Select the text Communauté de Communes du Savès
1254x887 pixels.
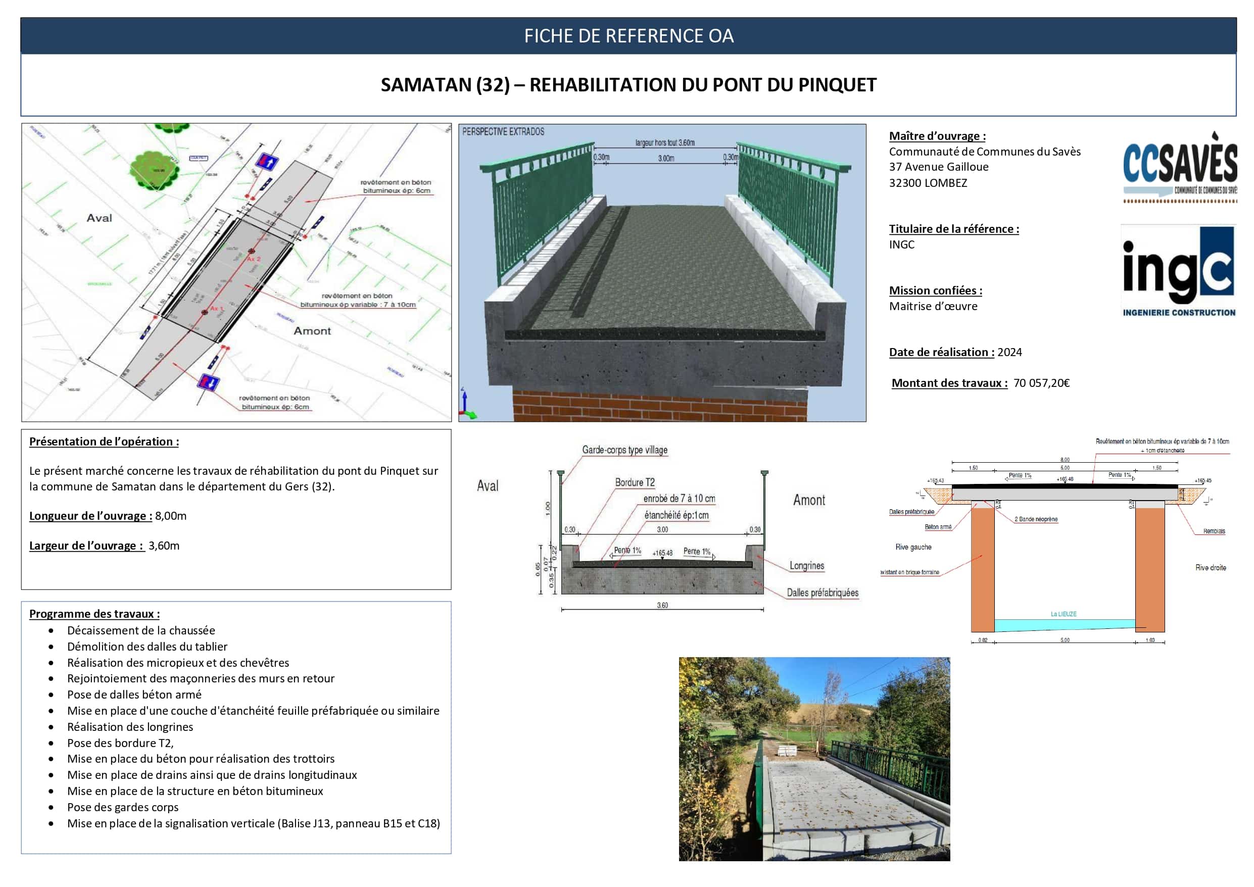coord(985,152)
